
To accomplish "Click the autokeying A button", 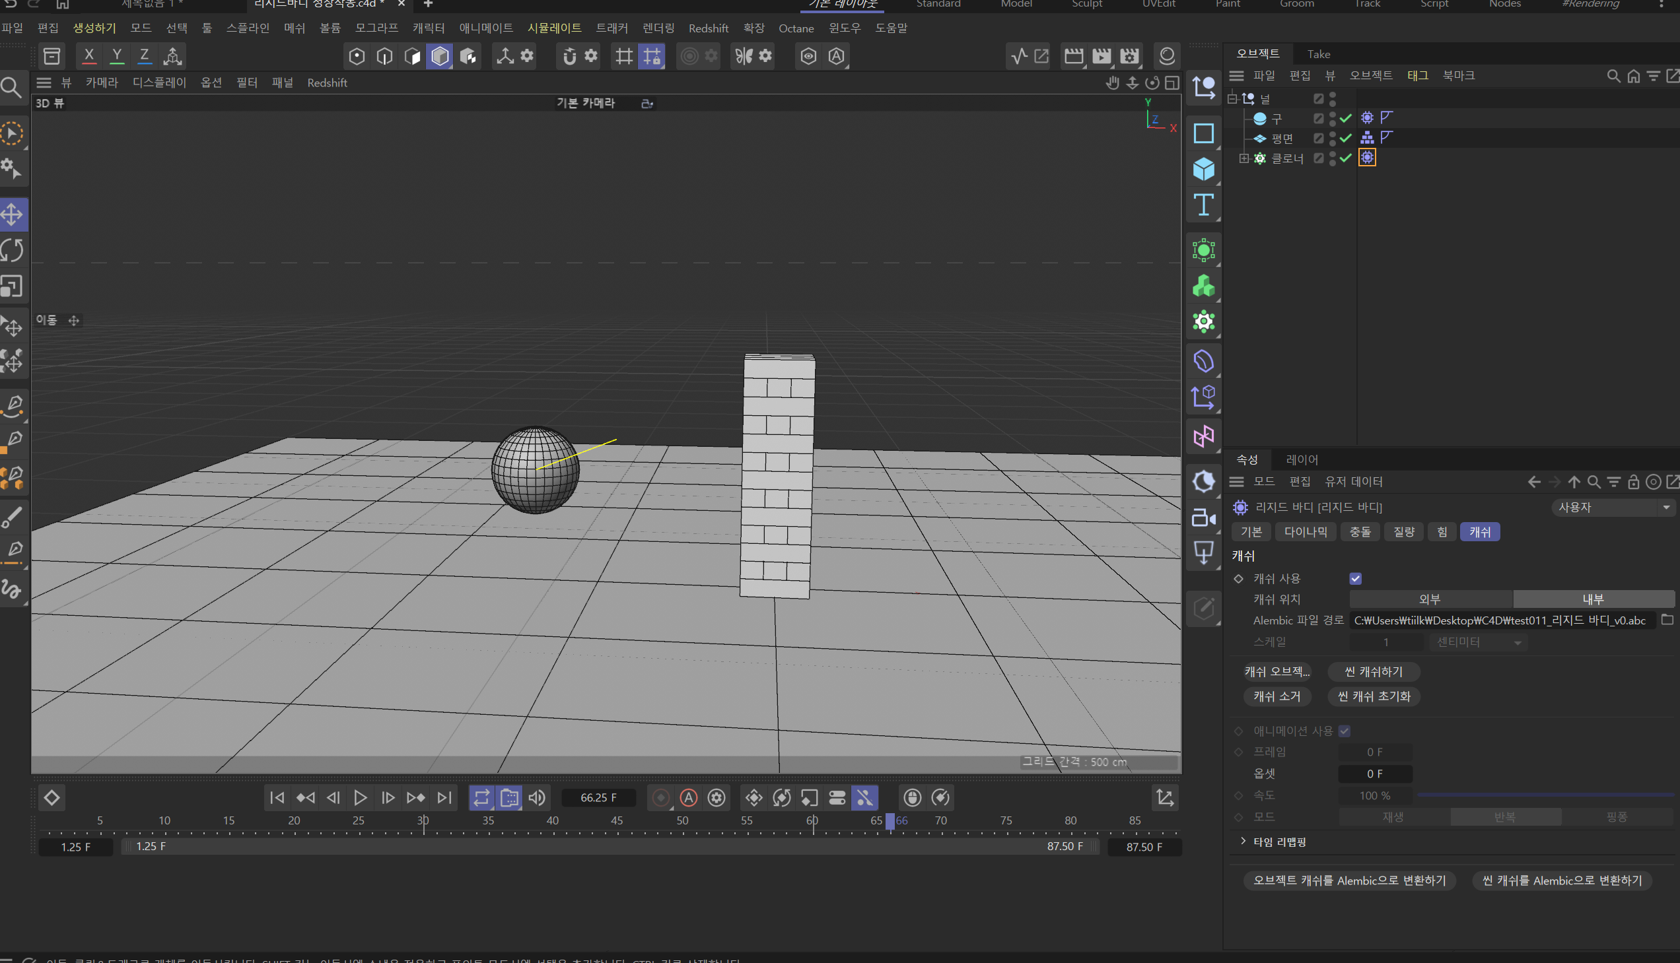I will [688, 797].
